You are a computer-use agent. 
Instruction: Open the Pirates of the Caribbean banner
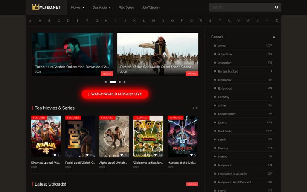[x=158, y=54]
